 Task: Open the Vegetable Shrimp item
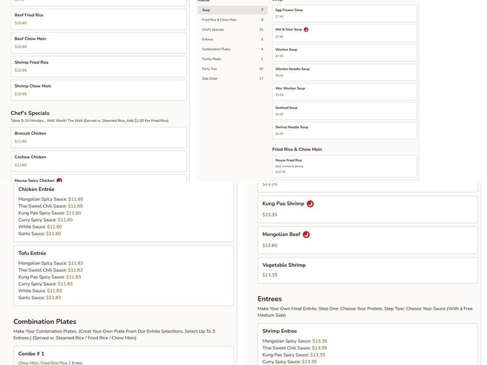367,270
